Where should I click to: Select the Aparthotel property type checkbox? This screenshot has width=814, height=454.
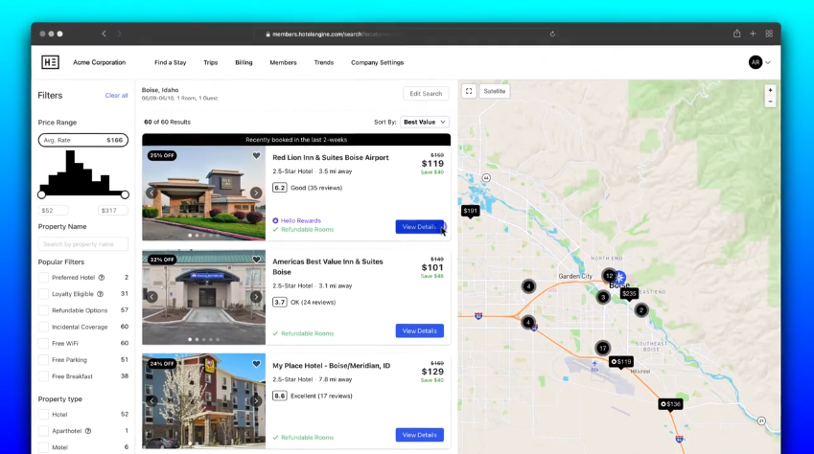[x=43, y=431]
